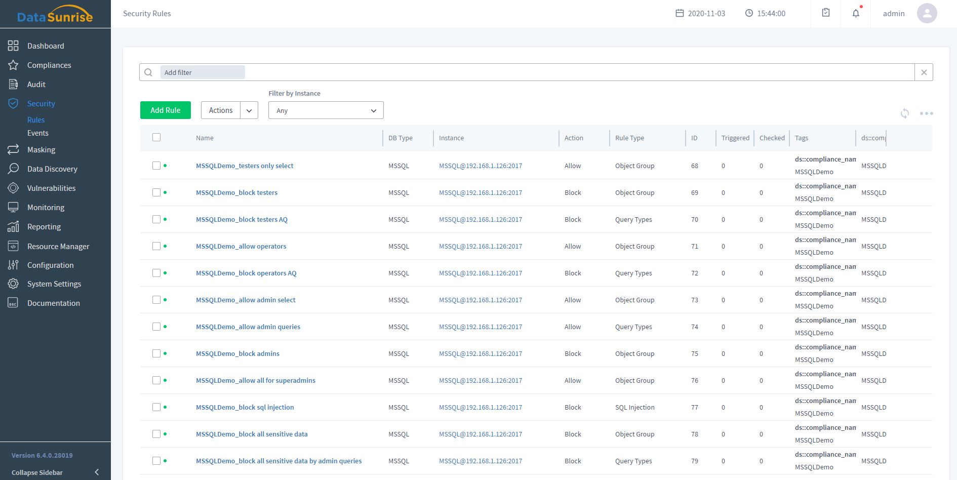Open the calendar date picker showing 2020-11-03

coord(700,14)
